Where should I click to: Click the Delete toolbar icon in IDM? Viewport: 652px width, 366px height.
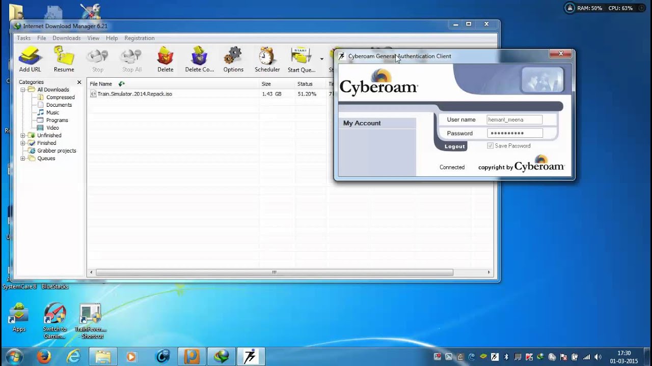tap(165, 59)
